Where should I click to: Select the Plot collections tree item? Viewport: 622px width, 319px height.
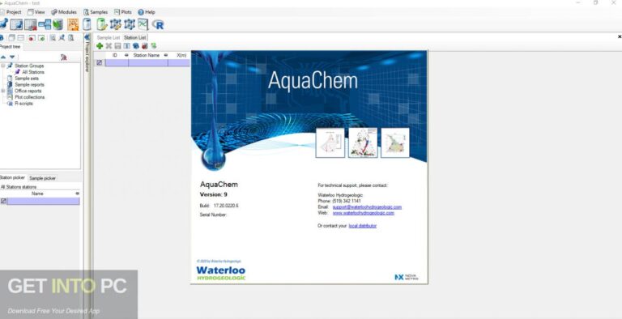(30, 97)
